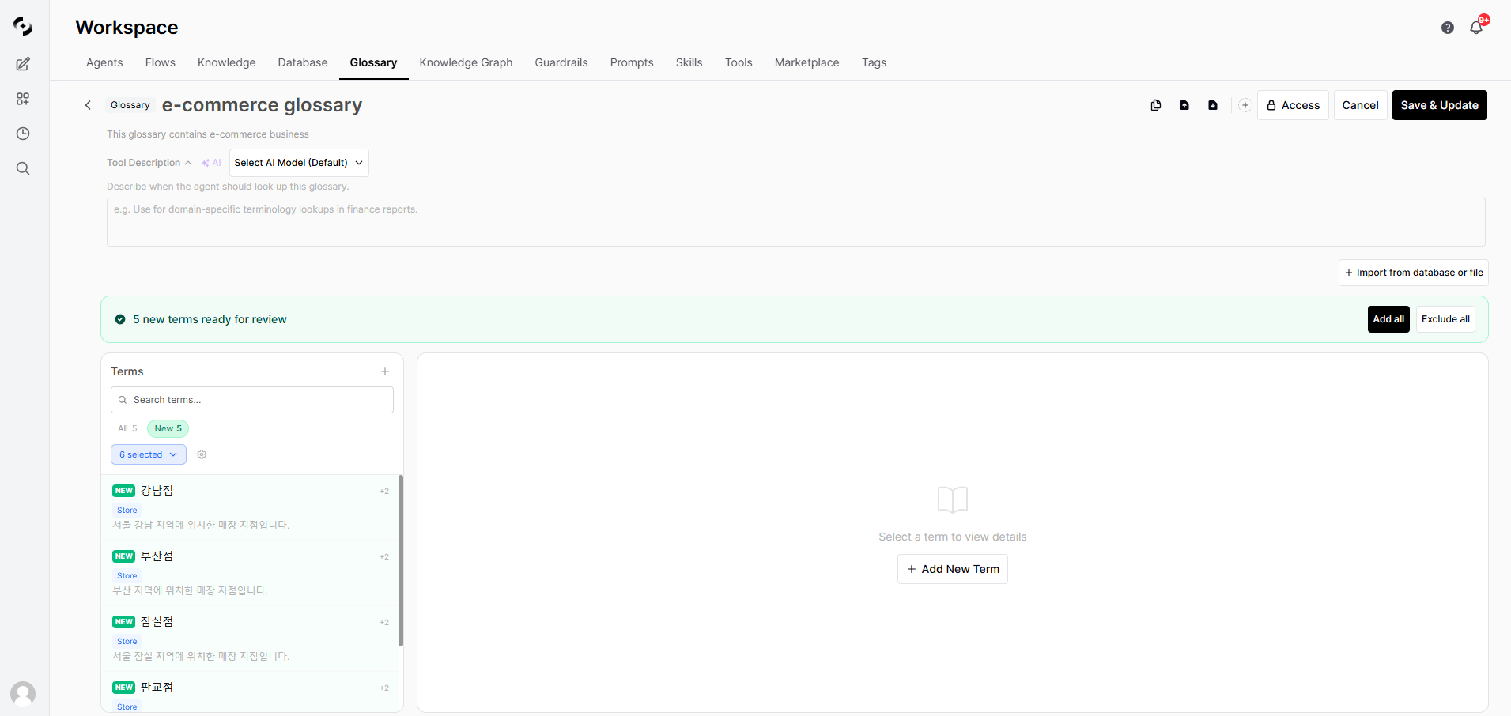Image resolution: width=1511 pixels, height=716 pixels.
Task: Click the Glossary breadcrumb tag
Action: click(130, 105)
